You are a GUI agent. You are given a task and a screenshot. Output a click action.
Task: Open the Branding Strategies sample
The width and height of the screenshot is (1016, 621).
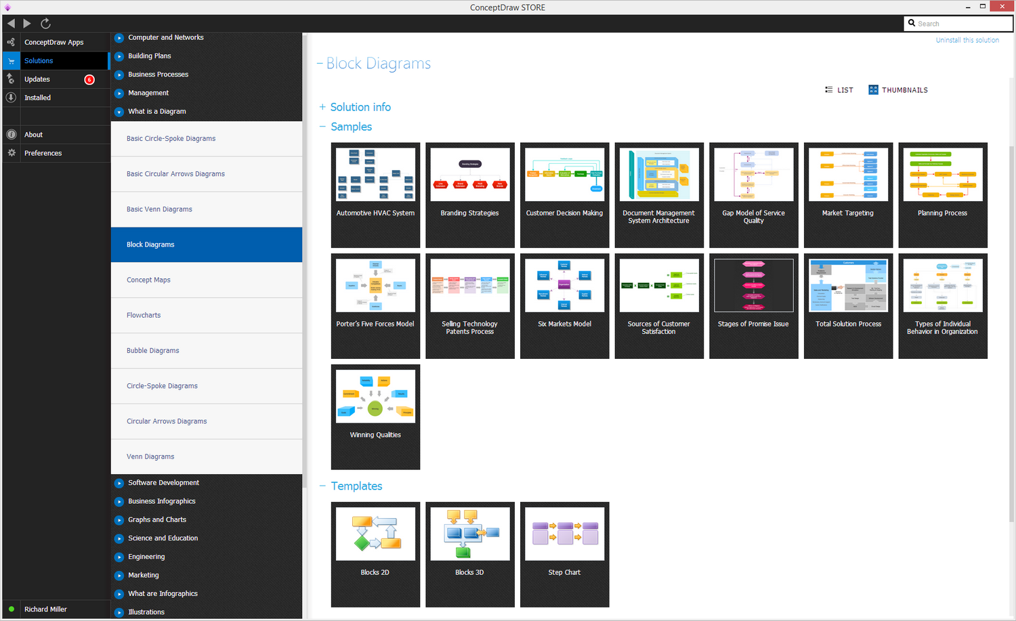pos(470,195)
